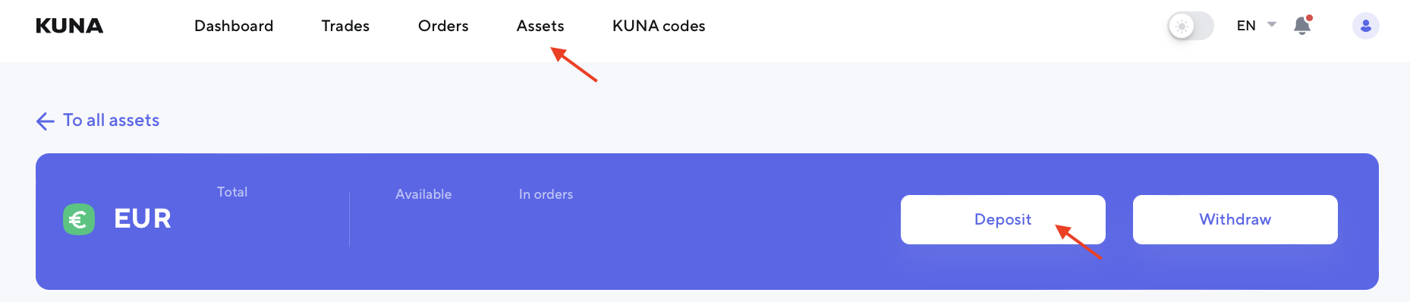The width and height of the screenshot is (1410, 302).
Task: Open the user profile avatar
Action: pyautogui.click(x=1365, y=26)
